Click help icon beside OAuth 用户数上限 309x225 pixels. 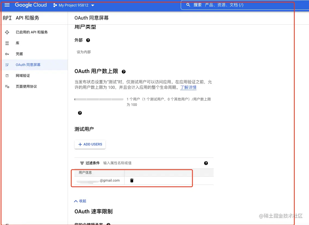(x=124, y=72)
